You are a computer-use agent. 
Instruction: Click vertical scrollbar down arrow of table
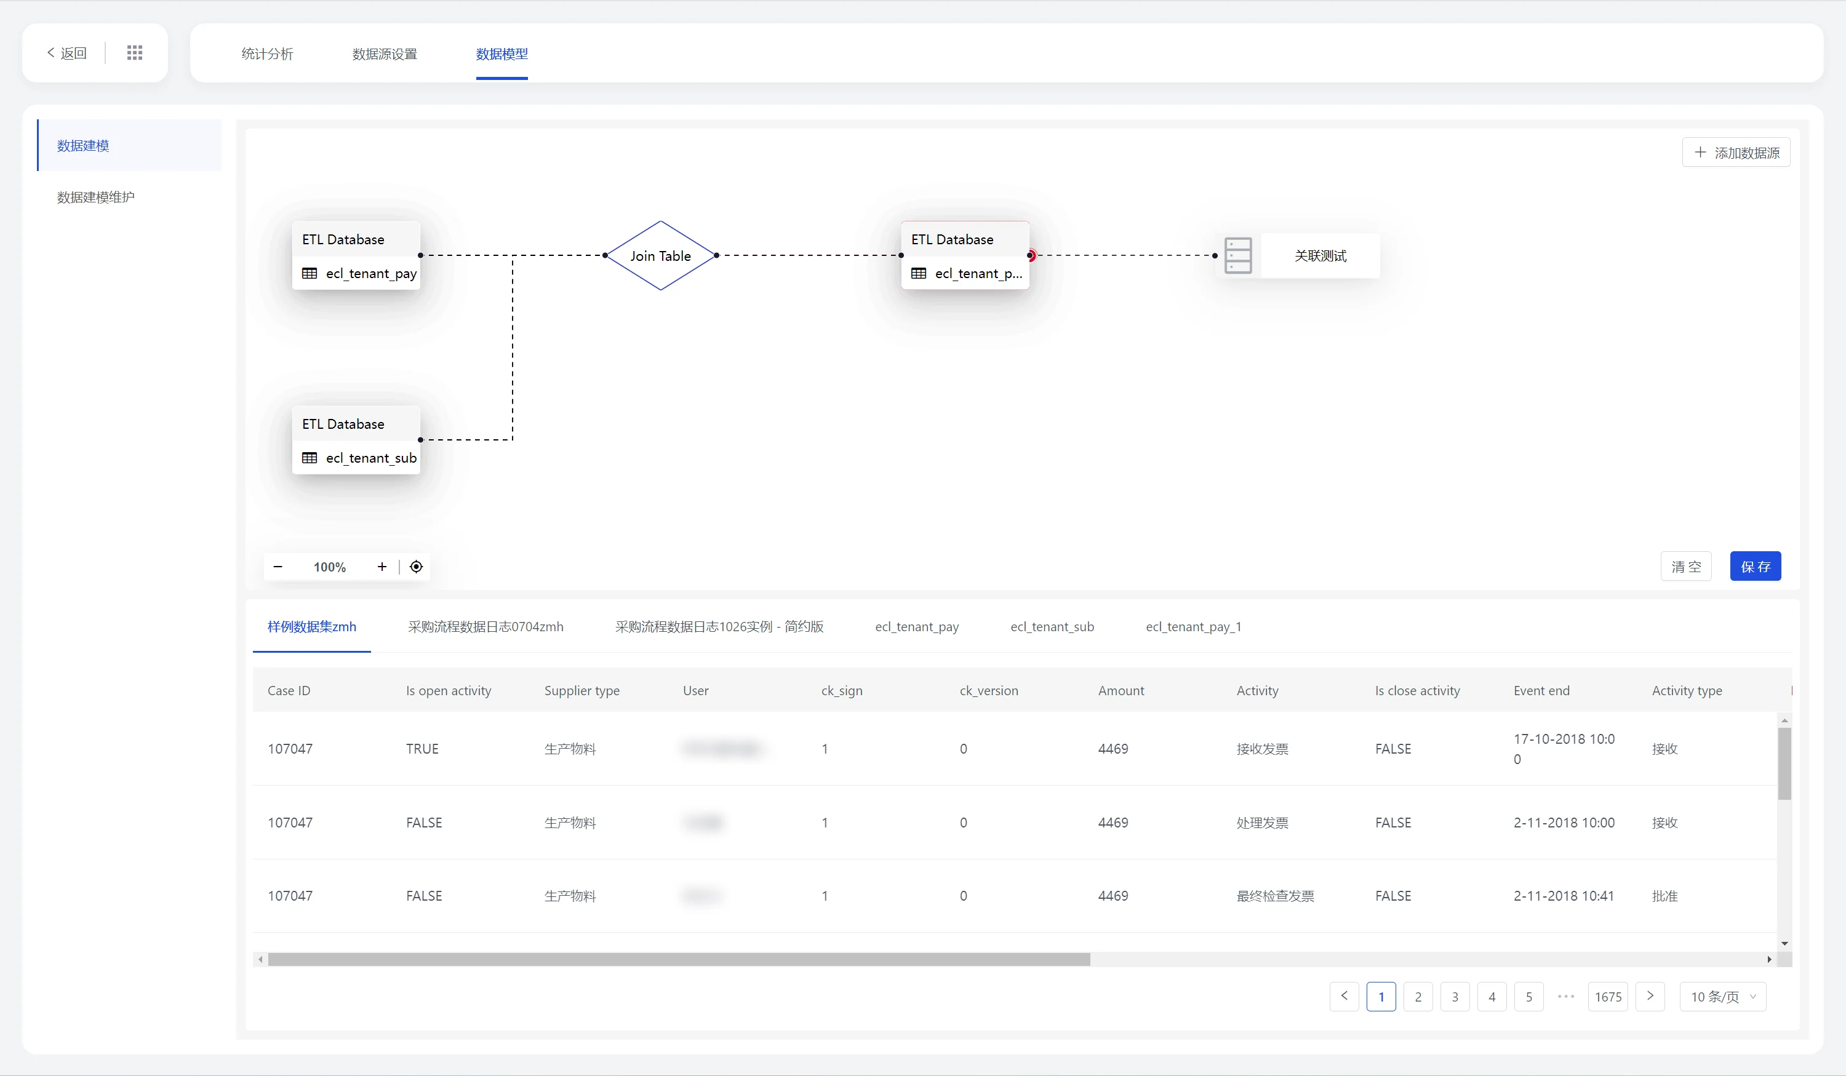(x=1785, y=944)
